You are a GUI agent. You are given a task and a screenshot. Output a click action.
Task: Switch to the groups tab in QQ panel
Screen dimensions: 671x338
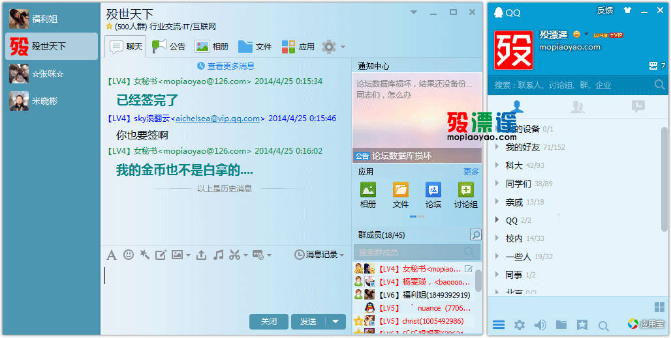[x=577, y=106]
